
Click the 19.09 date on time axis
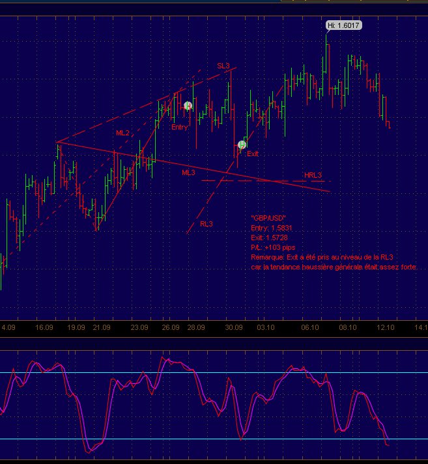(76, 327)
